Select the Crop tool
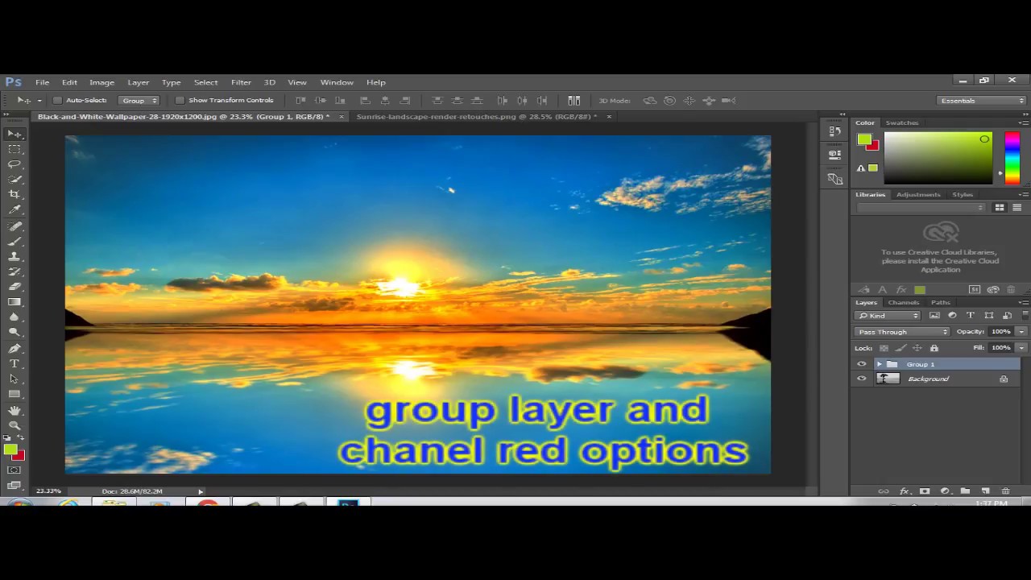Viewport: 1031px width, 580px height. pyautogui.click(x=14, y=195)
